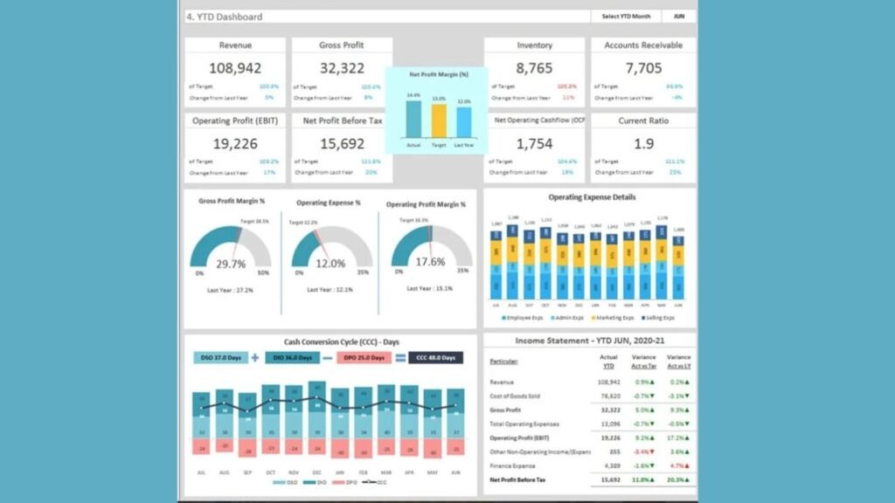Click the Gross Profit Margin gauge 29.7%

231,247
